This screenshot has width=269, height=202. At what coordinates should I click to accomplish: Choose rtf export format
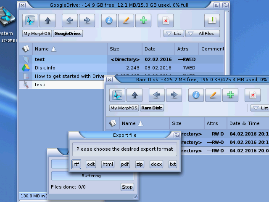[x=76, y=164]
